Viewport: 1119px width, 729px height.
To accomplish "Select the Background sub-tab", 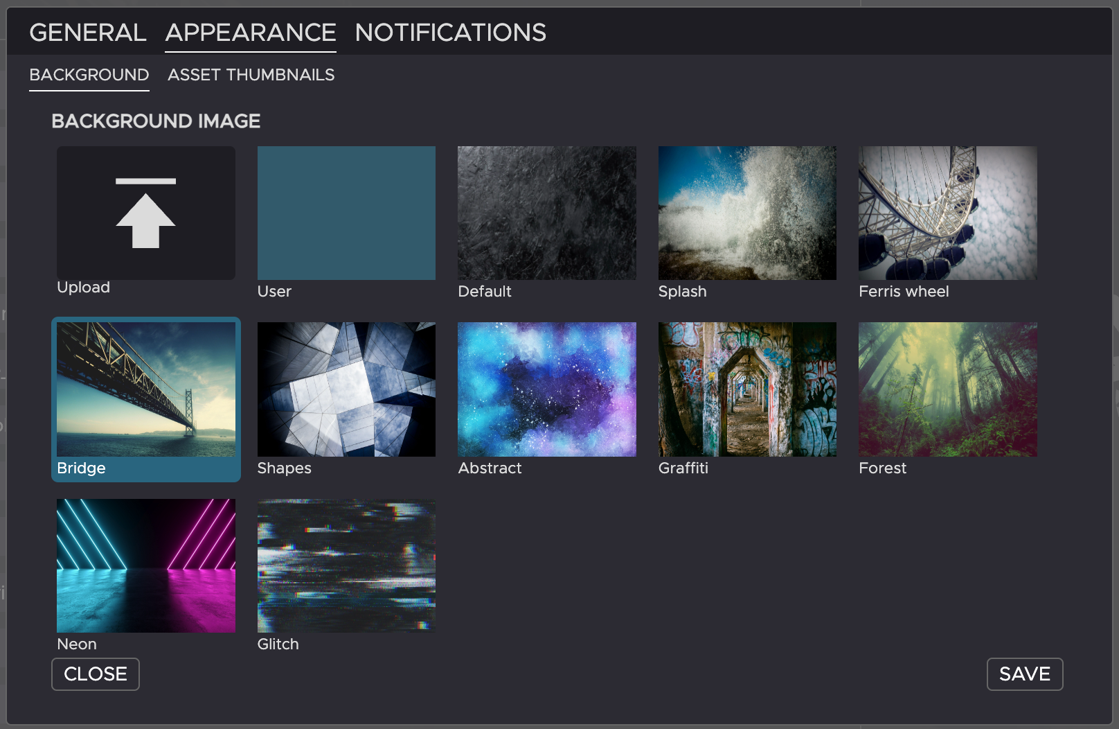I will pyautogui.click(x=89, y=75).
